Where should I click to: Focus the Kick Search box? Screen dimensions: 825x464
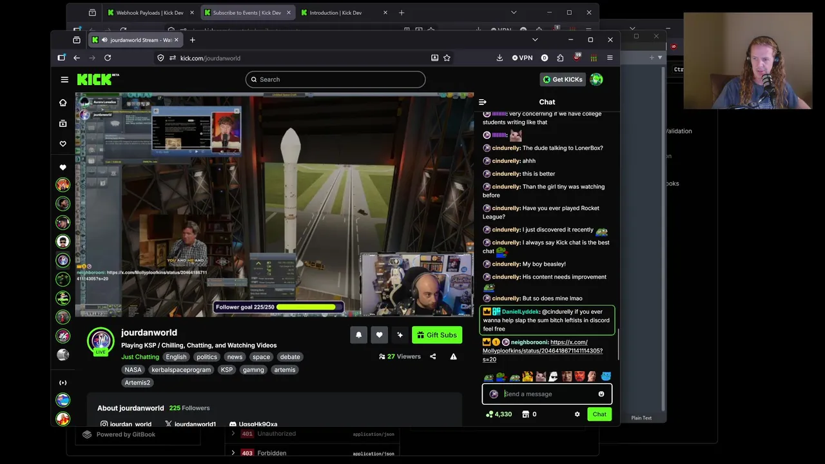point(335,79)
